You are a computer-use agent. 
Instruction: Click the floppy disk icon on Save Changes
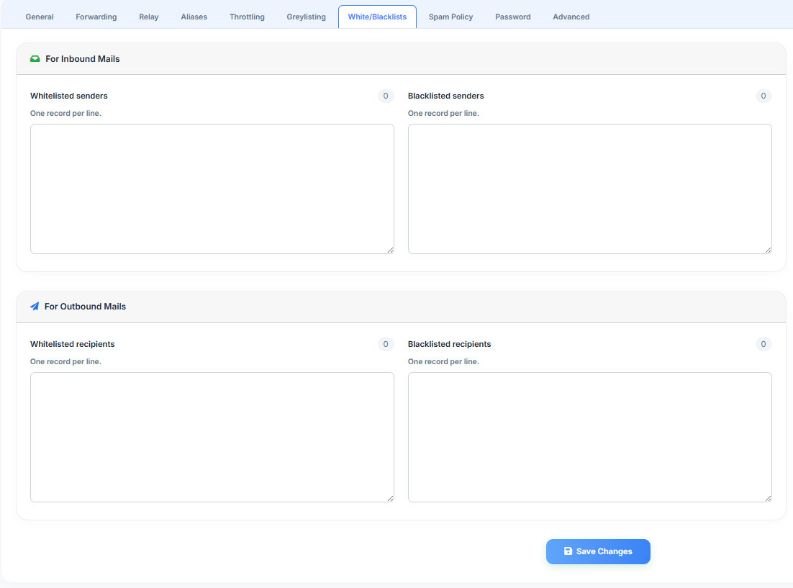coord(568,551)
